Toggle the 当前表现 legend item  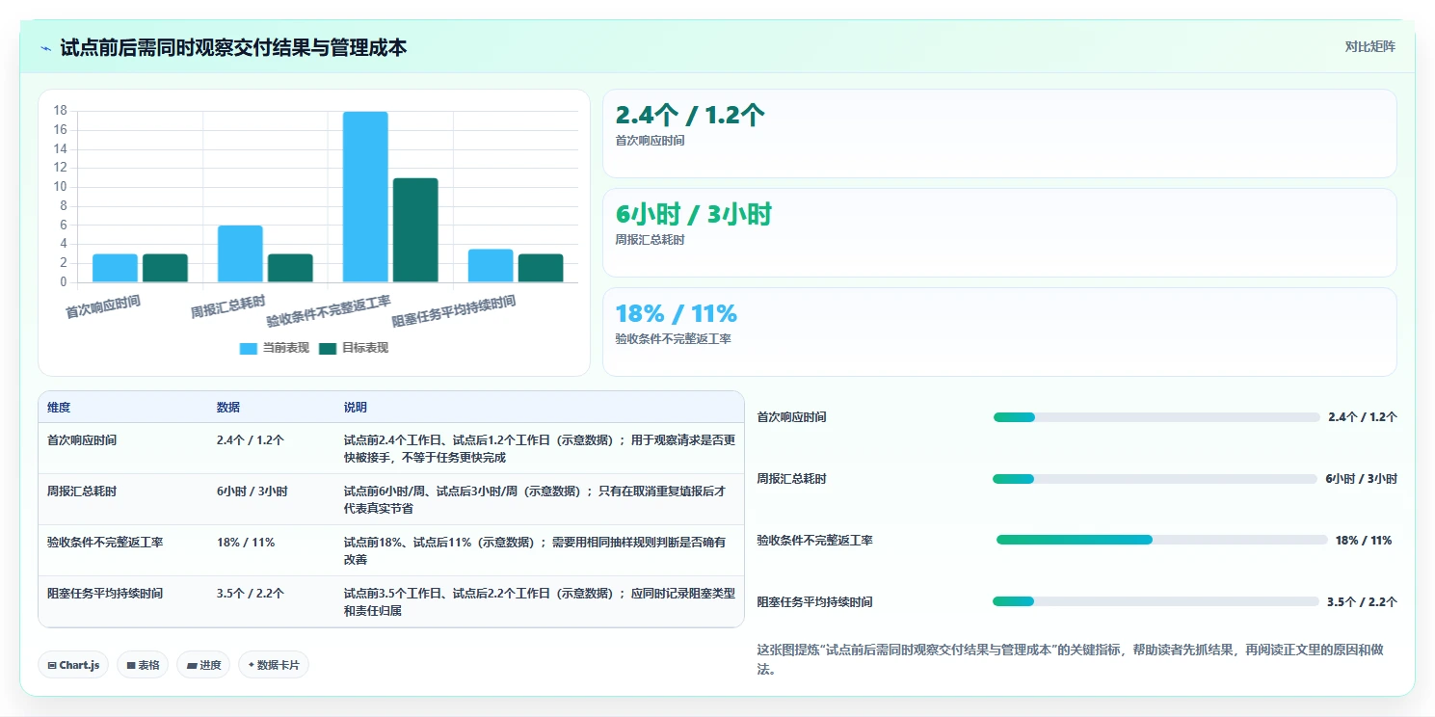pos(275,348)
